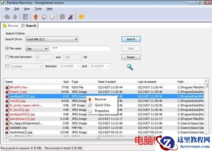
Task: Choose Quick View from the context menu
Action: pyautogui.click(x=103, y=105)
